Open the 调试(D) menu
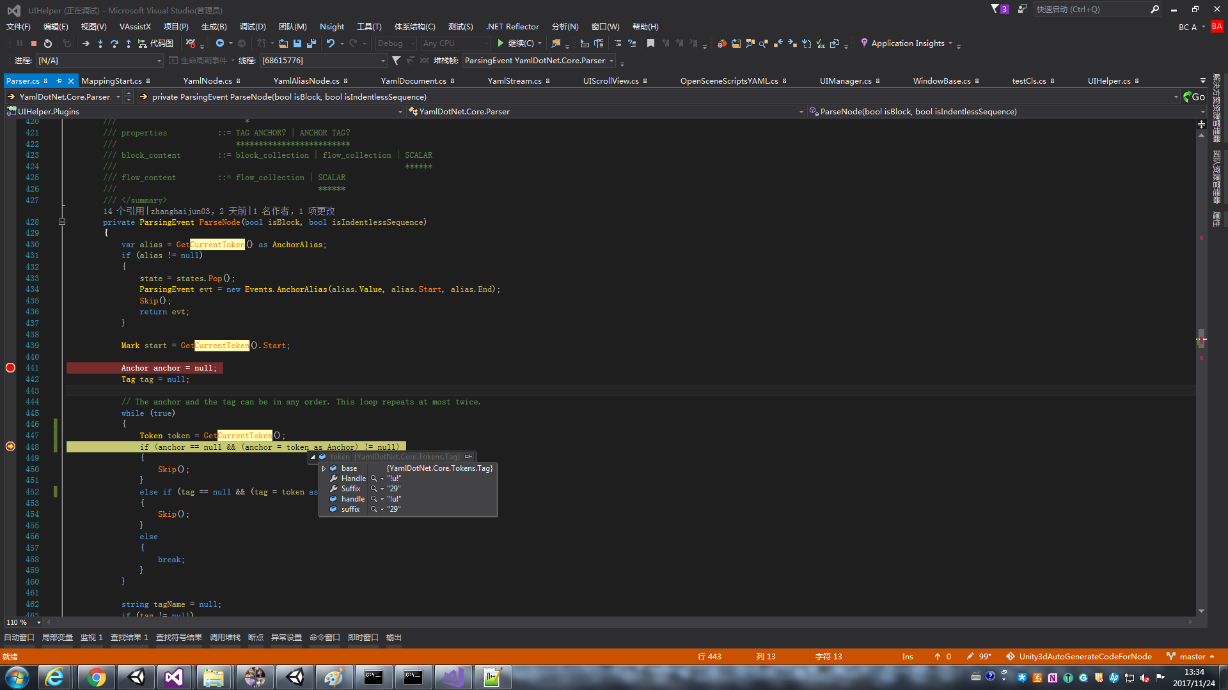1228x690 pixels. 253,26
